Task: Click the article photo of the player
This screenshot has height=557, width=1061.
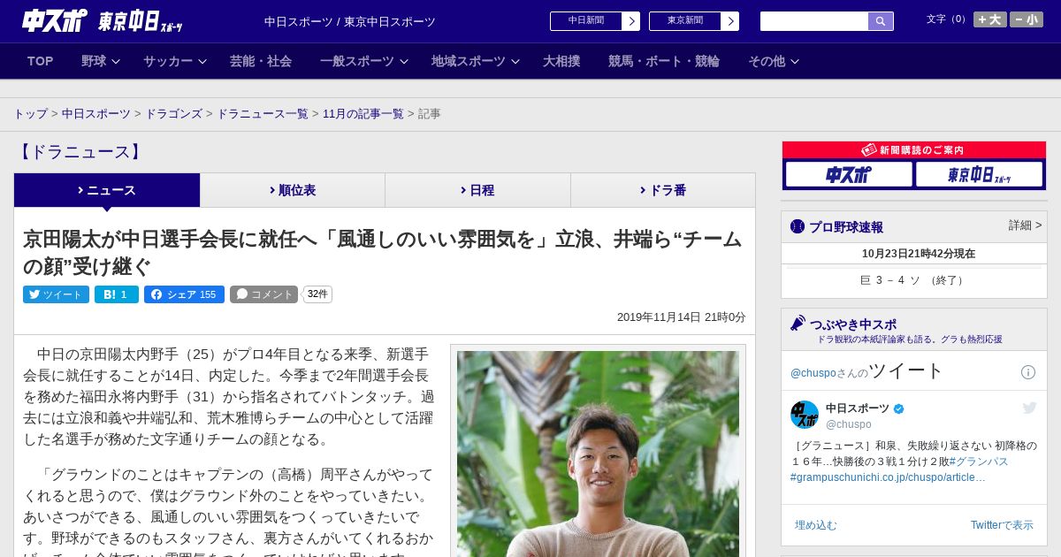Action: 598,454
